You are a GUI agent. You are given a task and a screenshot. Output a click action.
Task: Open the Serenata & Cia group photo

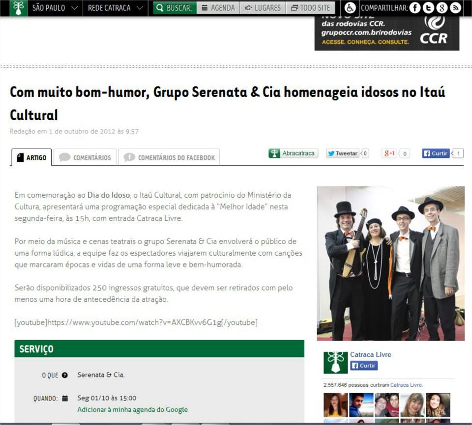pyautogui.click(x=391, y=264)
